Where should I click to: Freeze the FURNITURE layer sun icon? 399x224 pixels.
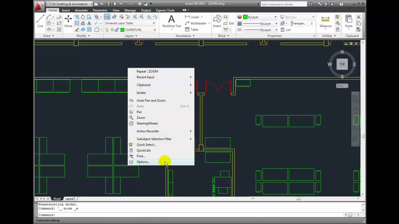(112, 30)
